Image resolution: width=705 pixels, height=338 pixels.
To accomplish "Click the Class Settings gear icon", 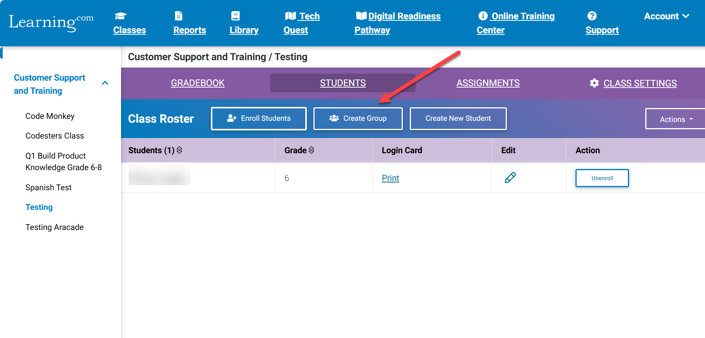I will click(x=594, y=83).
